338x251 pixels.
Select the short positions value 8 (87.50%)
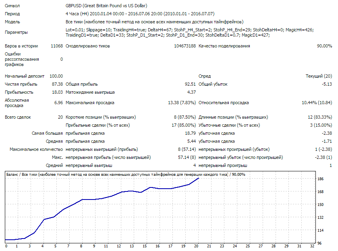(185, 117)
